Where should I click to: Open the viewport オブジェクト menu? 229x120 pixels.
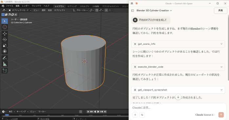[x=60, y=10]
